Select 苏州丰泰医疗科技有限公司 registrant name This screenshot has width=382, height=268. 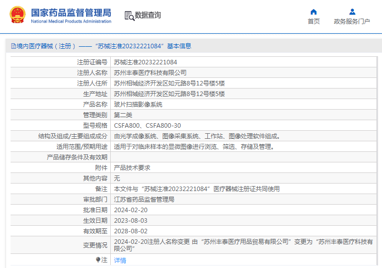(x=150, y=73)
